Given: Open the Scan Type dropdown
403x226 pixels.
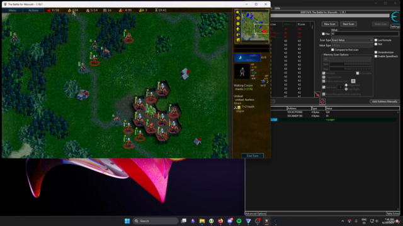Looking at the screenshot, I should [x=352, y=40].
